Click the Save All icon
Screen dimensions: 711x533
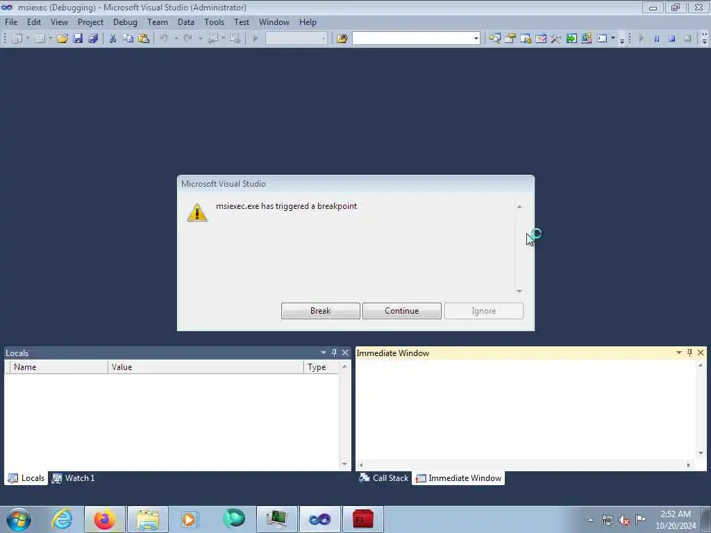pos(94,39)
